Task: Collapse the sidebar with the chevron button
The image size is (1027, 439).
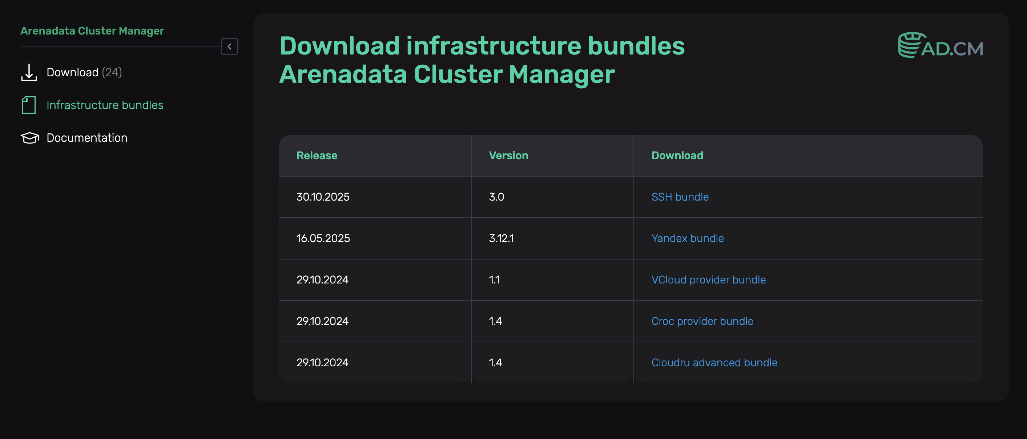Action: (230, 47)
